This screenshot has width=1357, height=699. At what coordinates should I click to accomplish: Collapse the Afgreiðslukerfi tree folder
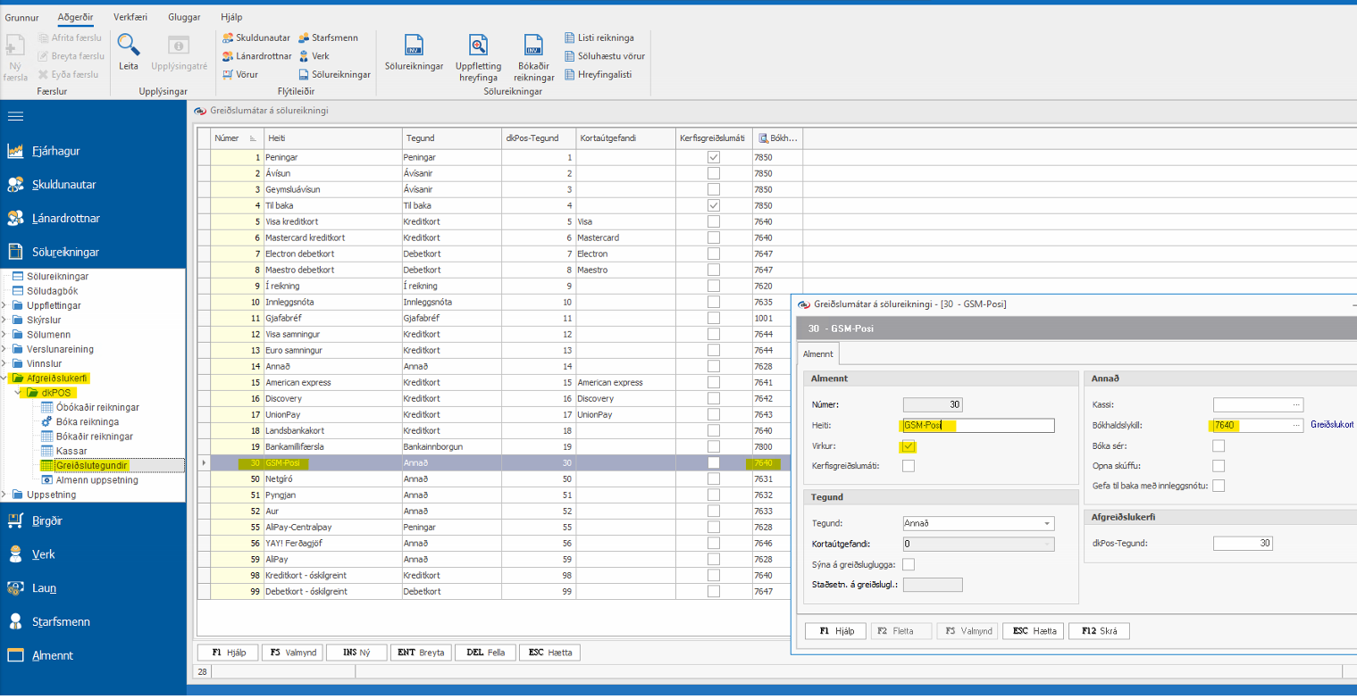coord(5,379)
